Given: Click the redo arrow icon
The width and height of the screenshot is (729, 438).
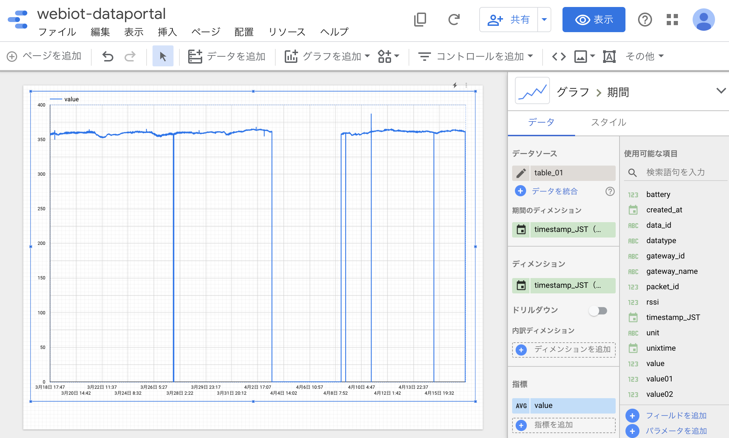Looking at the screenshot, I should tap(130, 56).
